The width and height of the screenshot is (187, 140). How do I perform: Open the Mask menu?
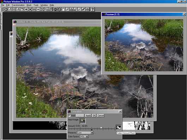pyautogui.click(x=29, y=5)
